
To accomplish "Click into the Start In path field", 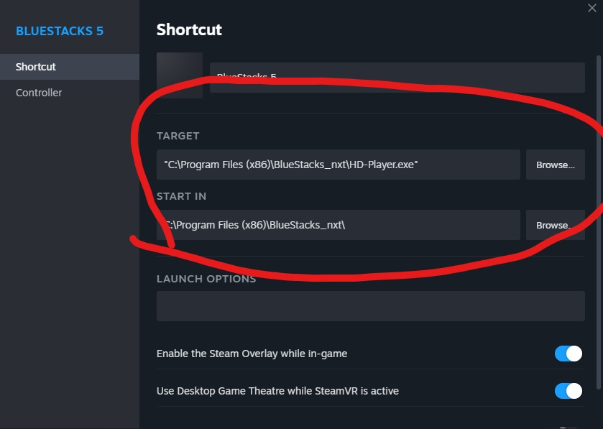I will click(x=338, y=225).
